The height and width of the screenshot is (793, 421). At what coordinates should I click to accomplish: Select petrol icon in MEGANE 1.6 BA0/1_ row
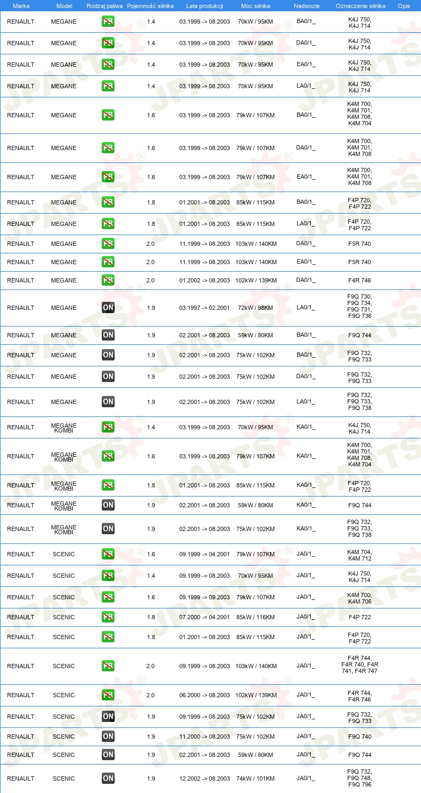[108, 115]
